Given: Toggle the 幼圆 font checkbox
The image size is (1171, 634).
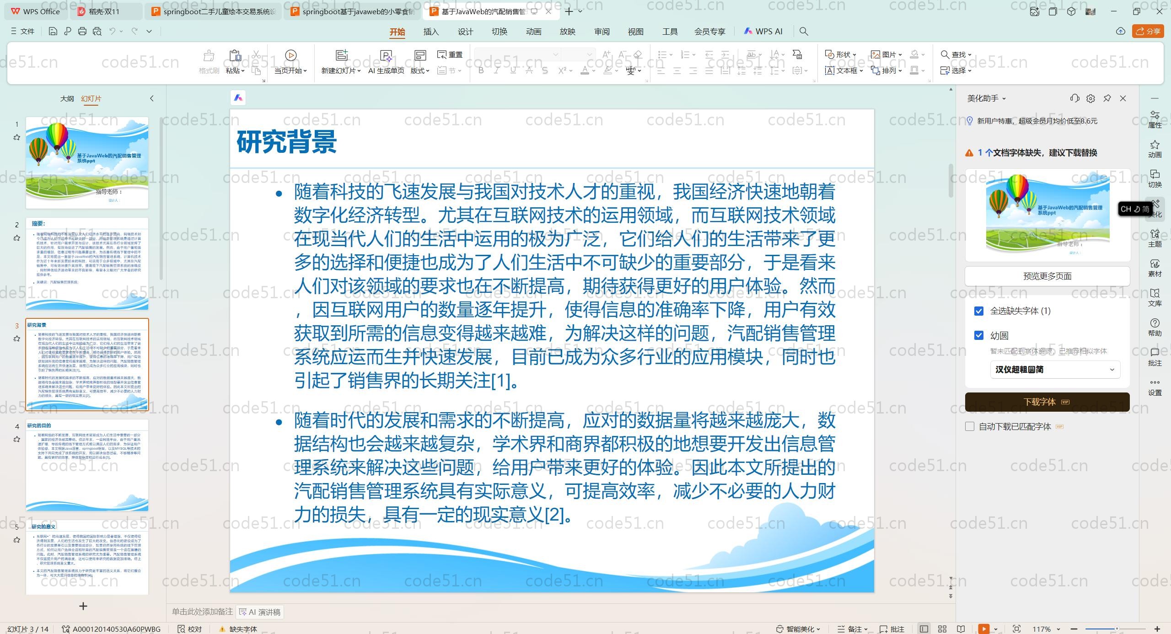Looking at the screenshot, I should pos(979,335).
